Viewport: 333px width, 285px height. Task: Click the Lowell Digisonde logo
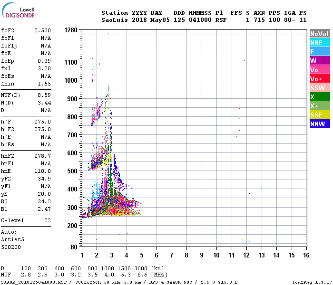[18, 10]
